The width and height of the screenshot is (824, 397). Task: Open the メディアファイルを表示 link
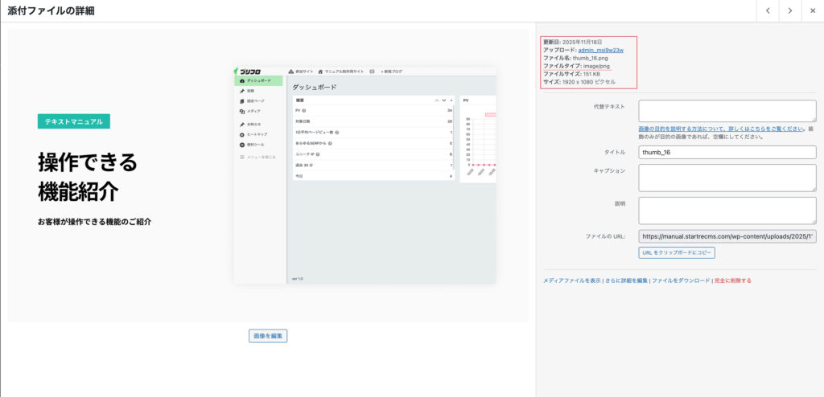point(571,280)
